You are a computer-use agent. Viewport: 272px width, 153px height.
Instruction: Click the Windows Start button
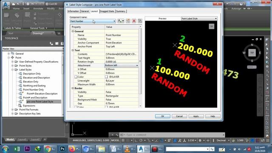pyautogui.click(x=6, y=149)
